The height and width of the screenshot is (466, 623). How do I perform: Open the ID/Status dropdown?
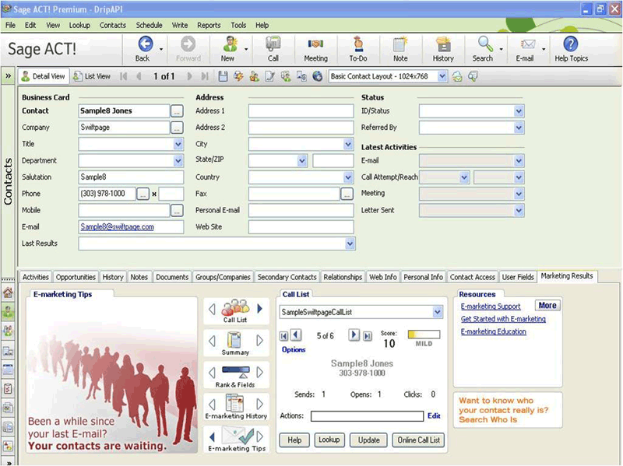click(519, 111)
